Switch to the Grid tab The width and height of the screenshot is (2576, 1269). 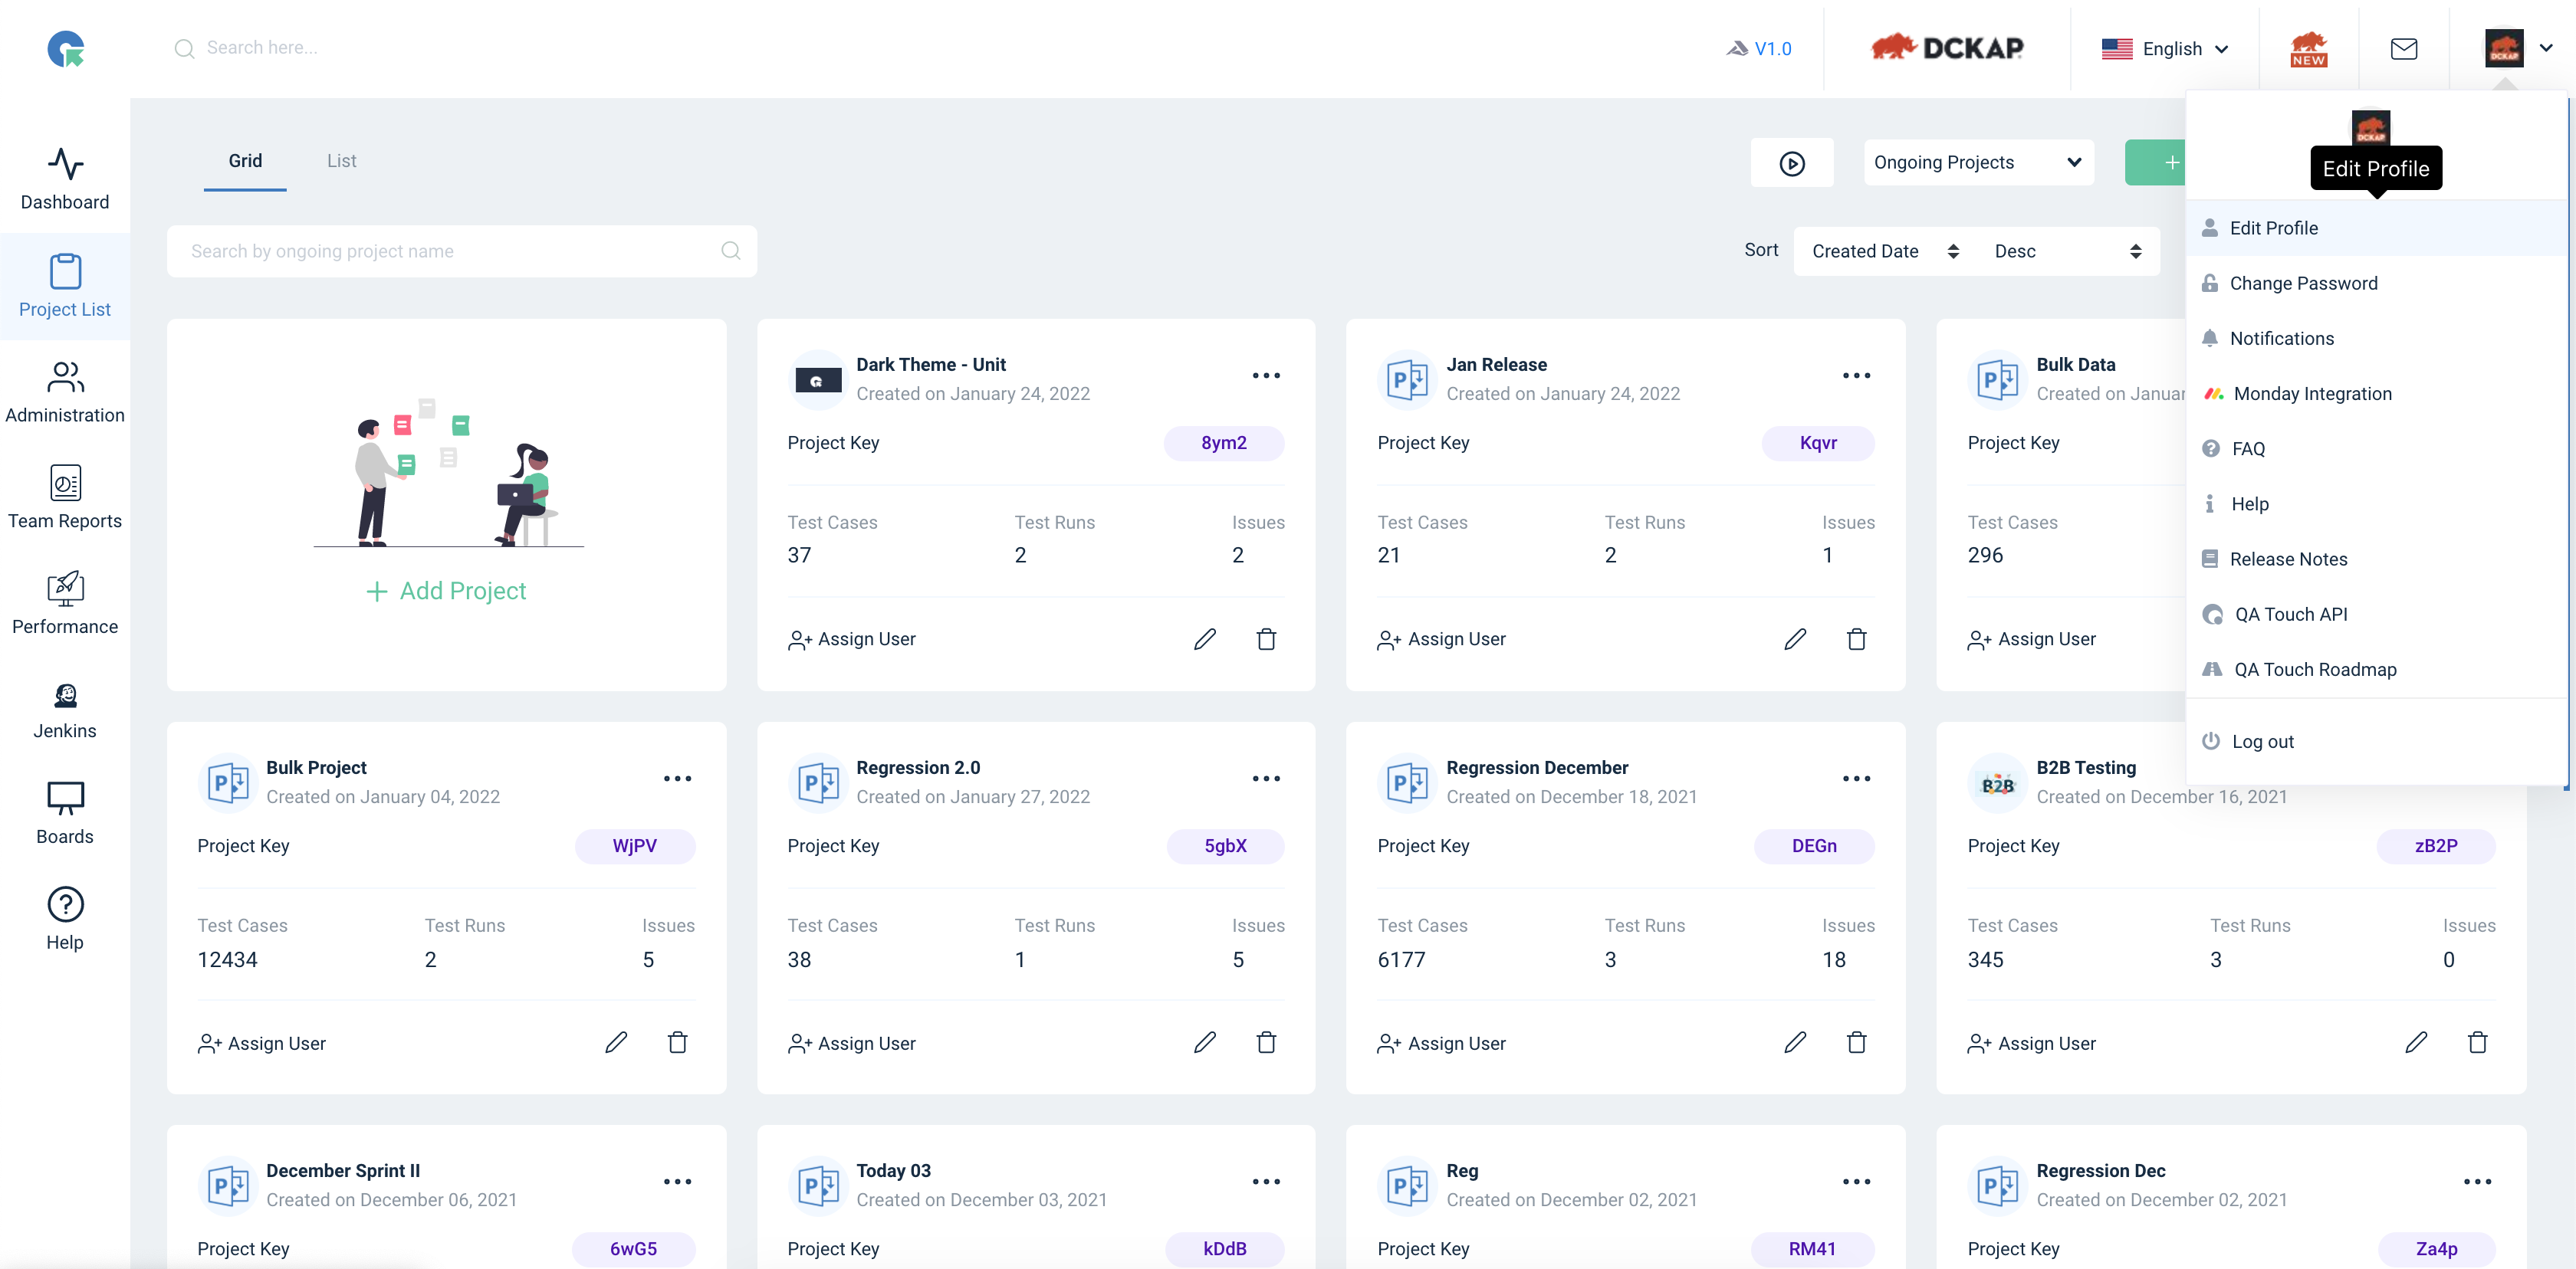tap(245, 161)
